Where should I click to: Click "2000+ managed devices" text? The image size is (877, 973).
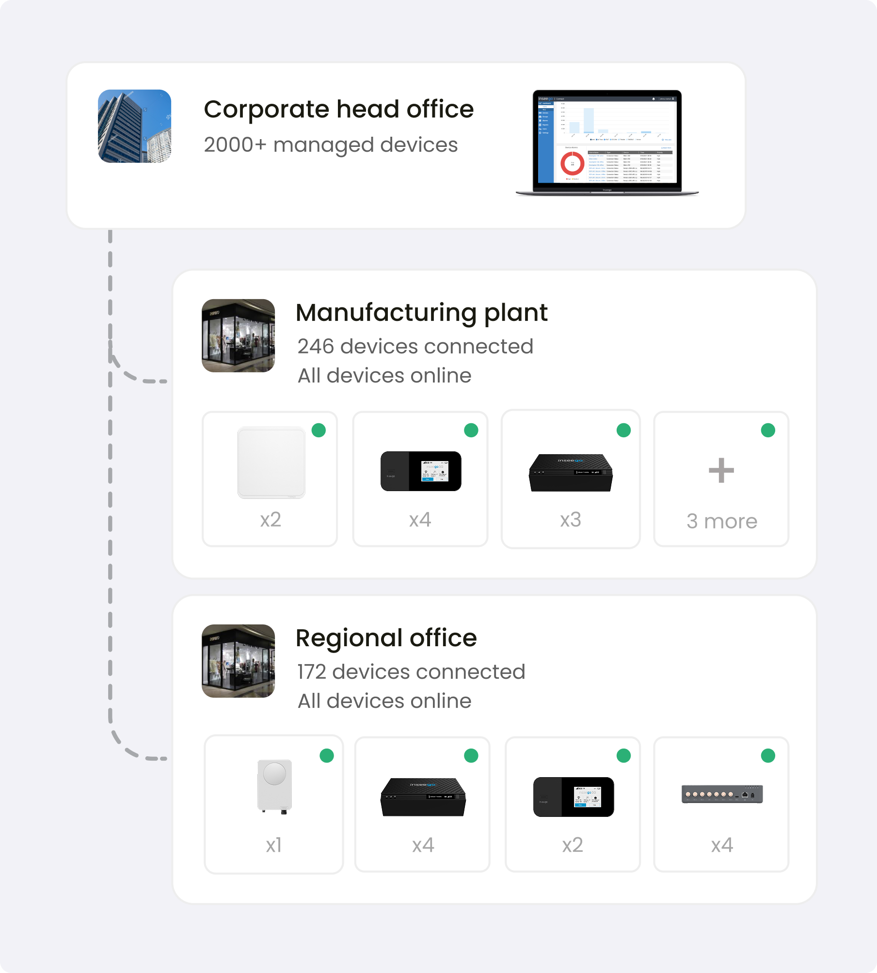coord(331,145)
